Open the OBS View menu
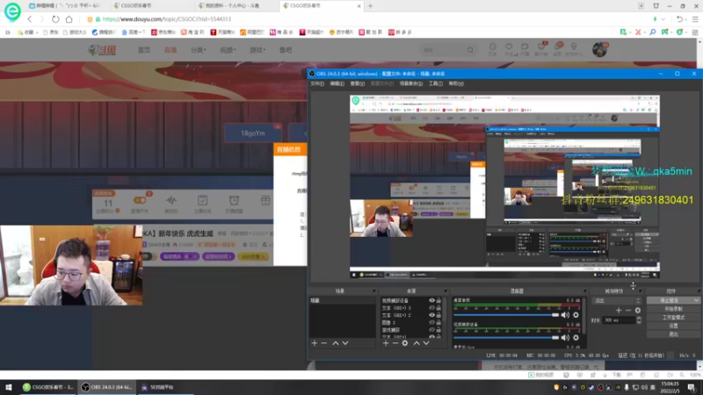 coord(358,83)
